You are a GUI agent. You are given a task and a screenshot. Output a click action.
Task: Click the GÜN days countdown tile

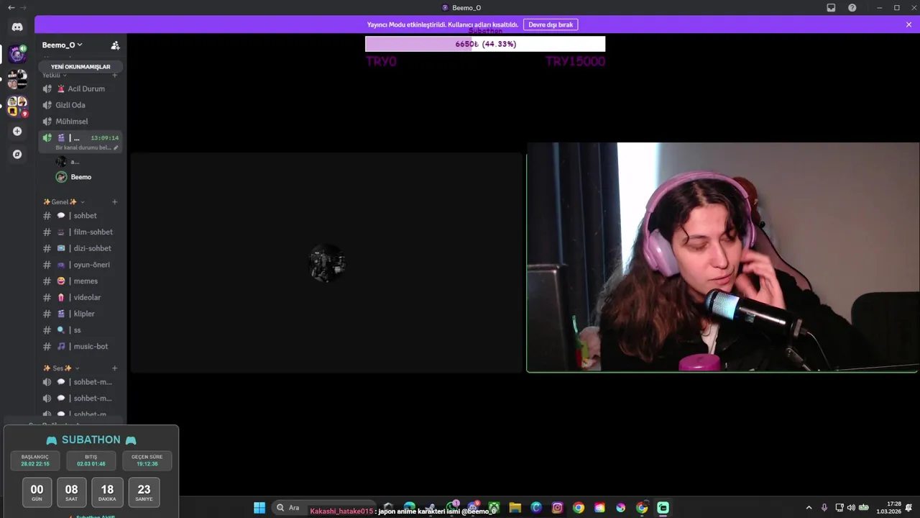click(x=37, y=492)
